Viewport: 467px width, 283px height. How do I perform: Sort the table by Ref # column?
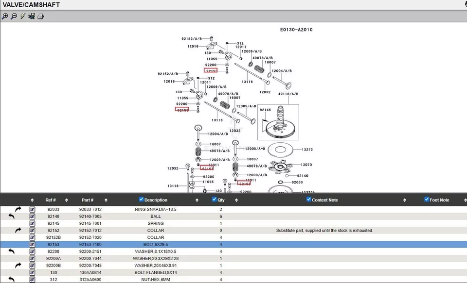(51, 200)
